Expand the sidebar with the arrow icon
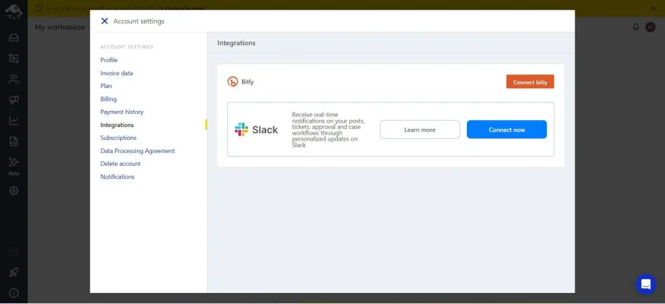This screenshot has width=665, height=304. (x=14, y=252)
